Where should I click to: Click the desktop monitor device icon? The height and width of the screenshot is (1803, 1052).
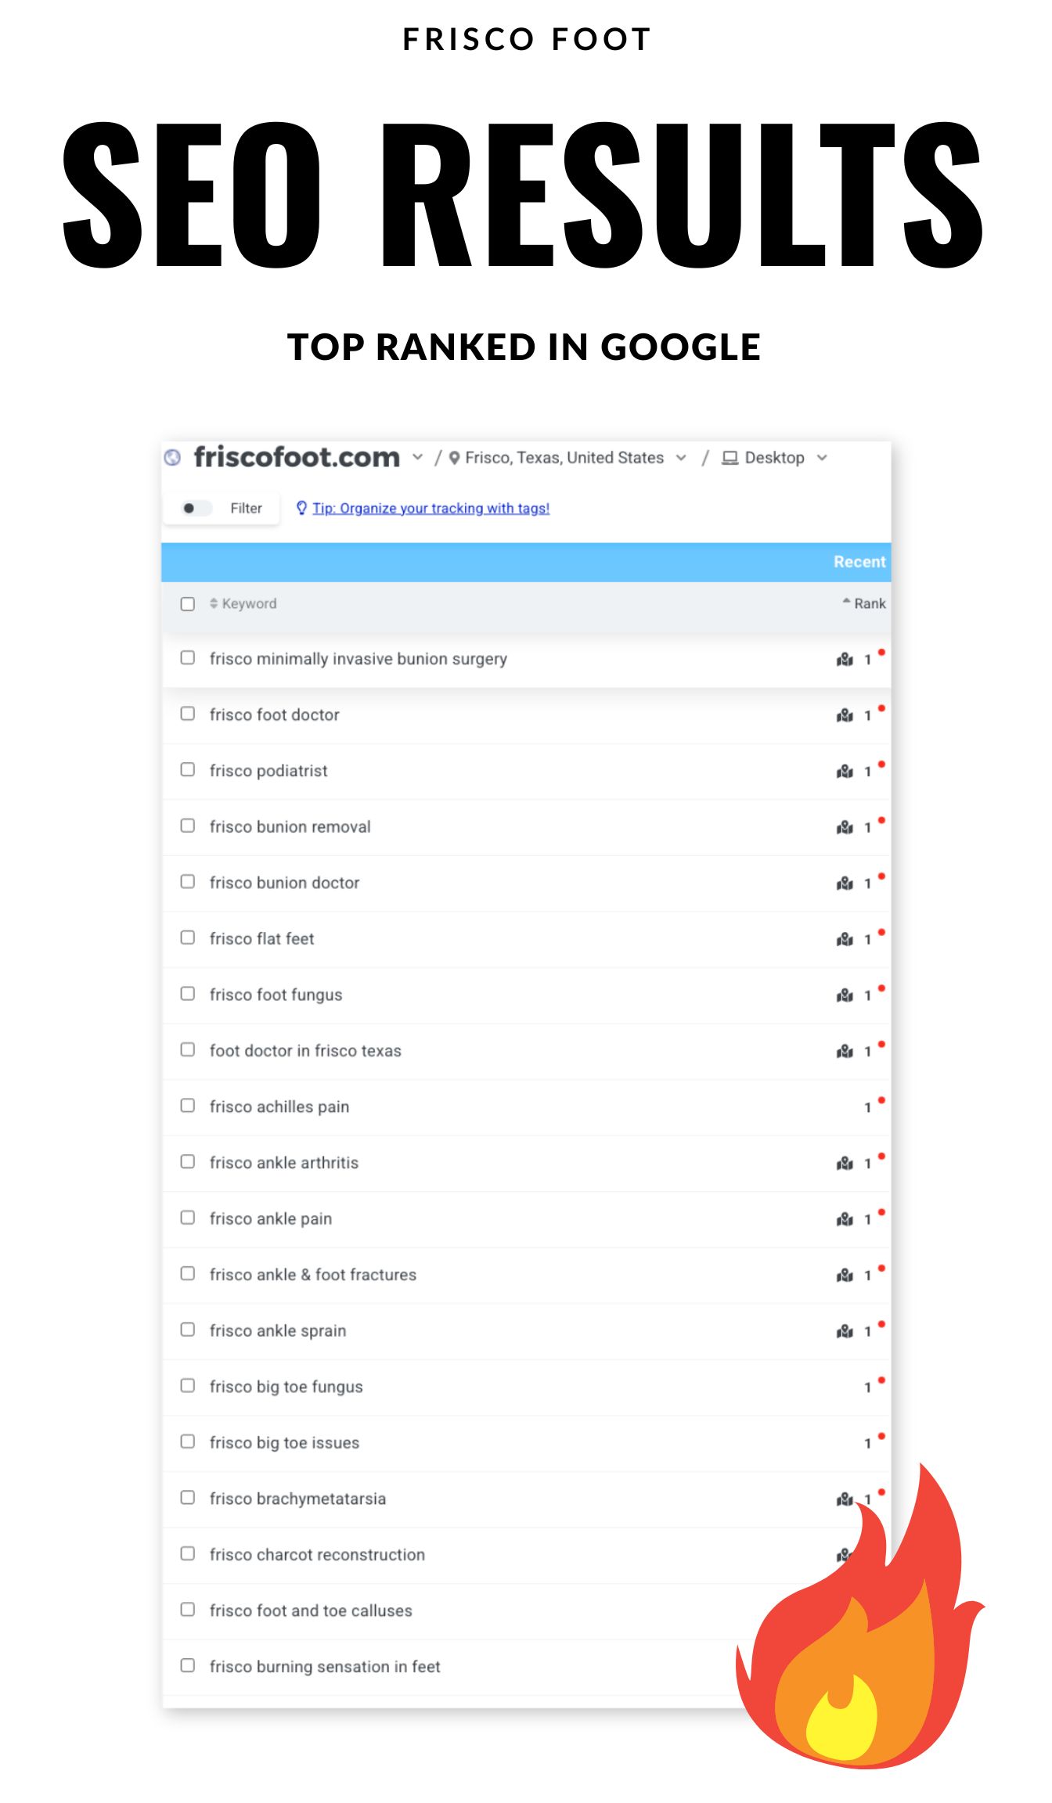pyautogui.click(x=730, y=458)
